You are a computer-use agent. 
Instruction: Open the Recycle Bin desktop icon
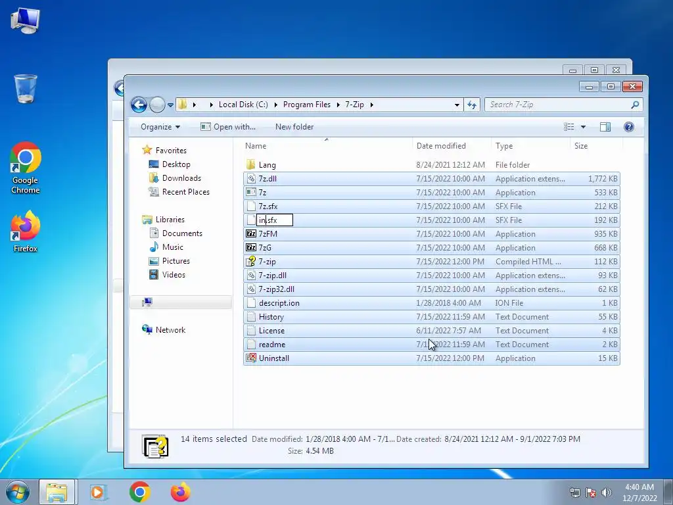coord(26,89)
